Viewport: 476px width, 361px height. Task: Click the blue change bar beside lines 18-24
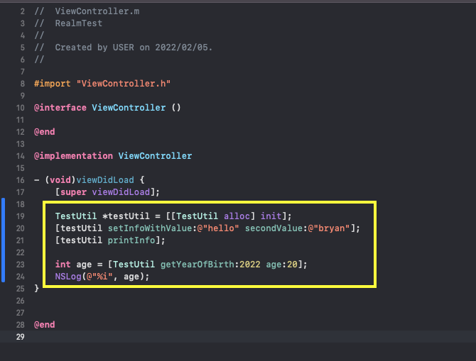[x=3, y=240]
